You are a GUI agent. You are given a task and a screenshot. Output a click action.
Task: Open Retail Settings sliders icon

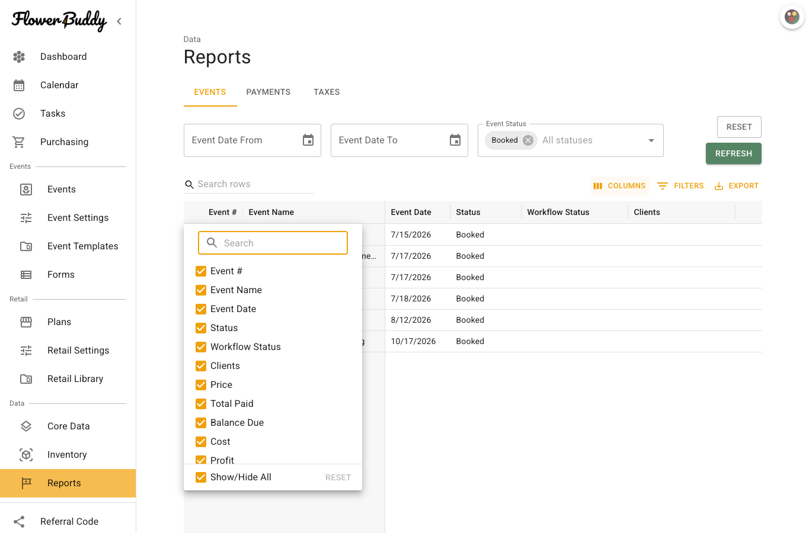point(26,351)
